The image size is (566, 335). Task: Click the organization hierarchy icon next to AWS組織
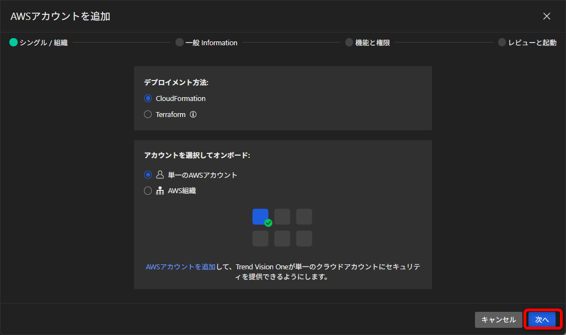160,190
